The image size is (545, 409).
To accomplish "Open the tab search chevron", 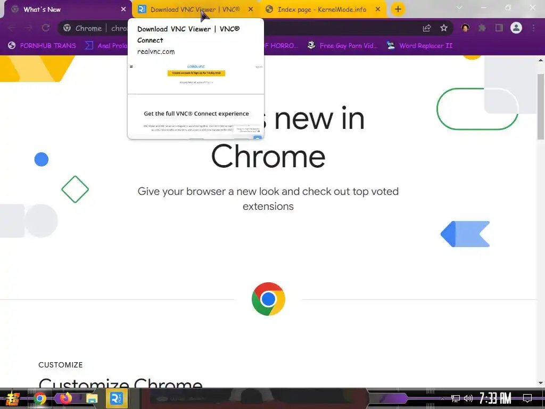I will [459, 7].
